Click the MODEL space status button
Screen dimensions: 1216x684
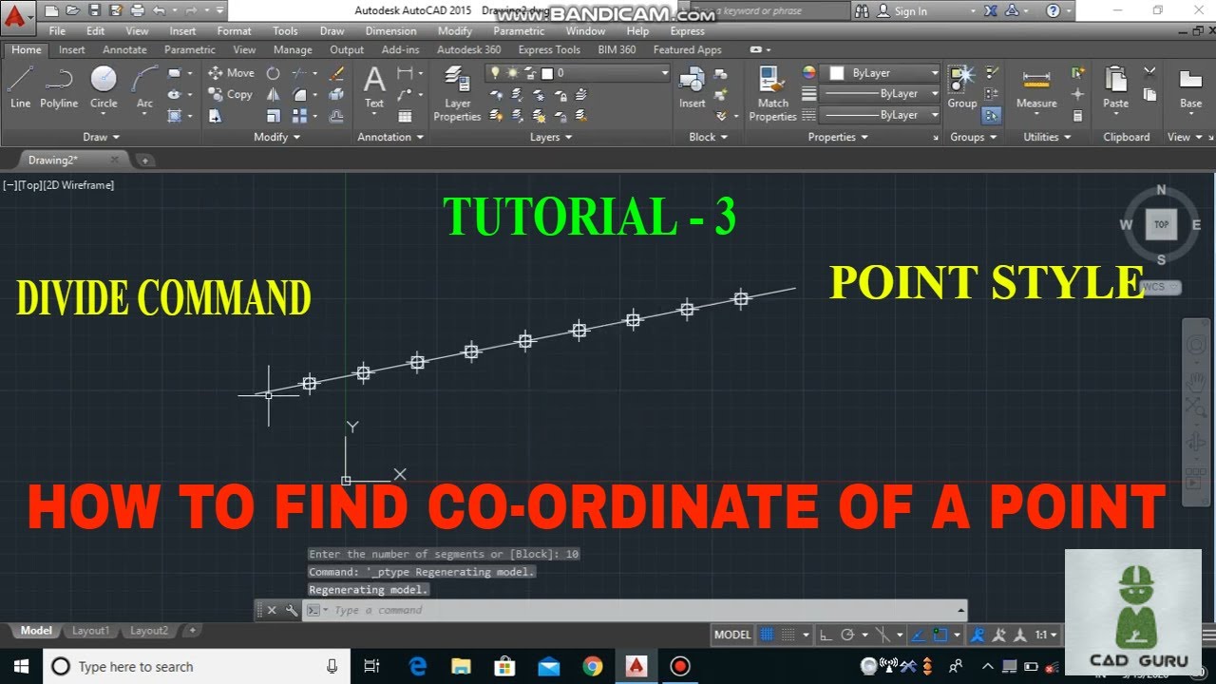pos(732,635)
